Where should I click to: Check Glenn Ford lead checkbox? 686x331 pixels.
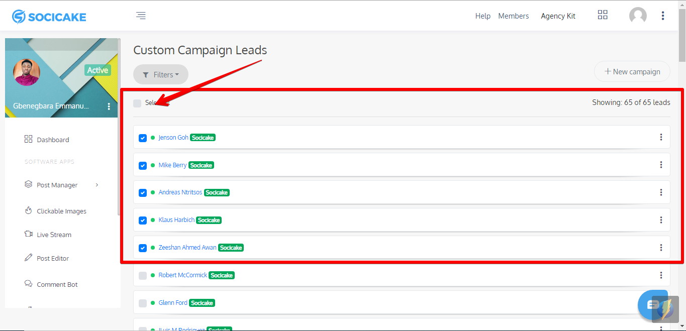143,303
